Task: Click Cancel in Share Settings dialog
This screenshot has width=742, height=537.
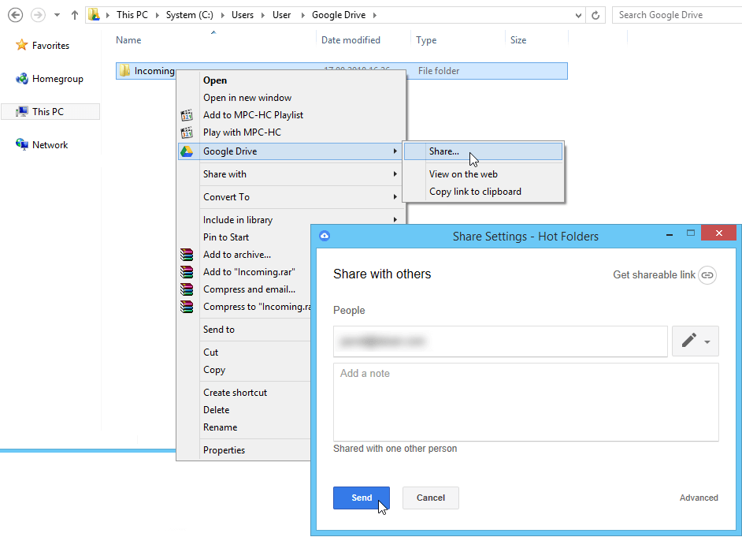Action: click(x=431, y=498)
